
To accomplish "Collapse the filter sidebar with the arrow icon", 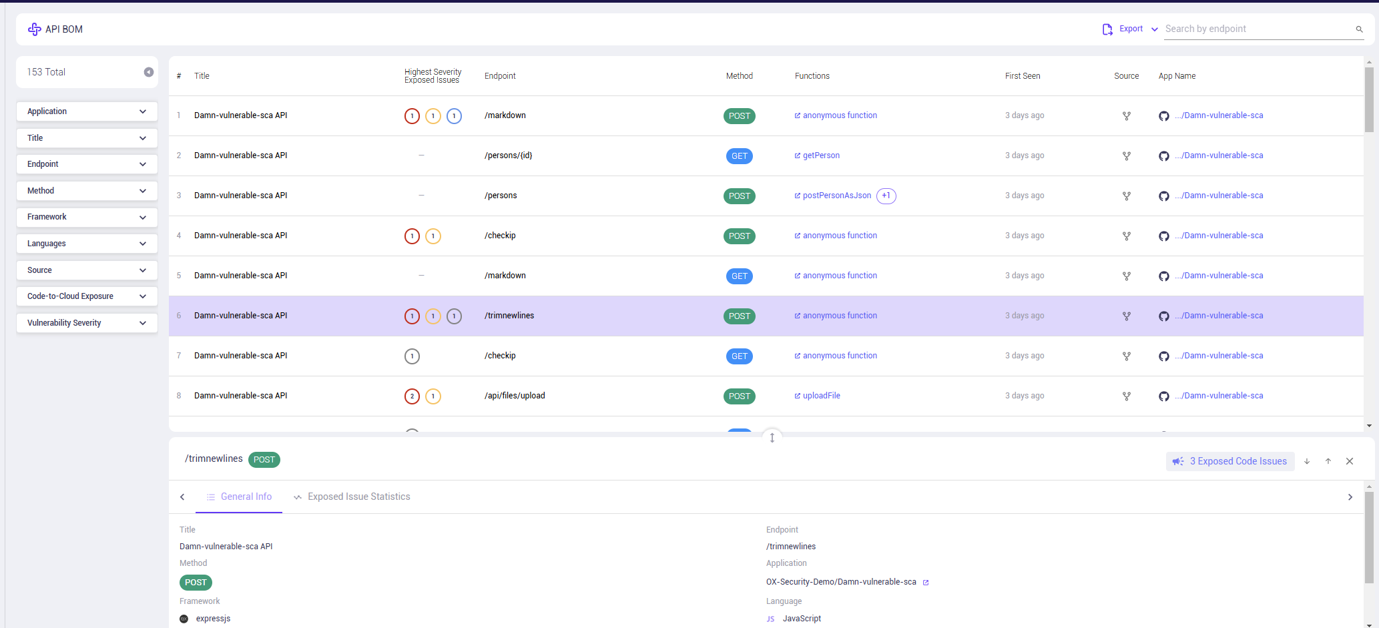I will point(149,72).
